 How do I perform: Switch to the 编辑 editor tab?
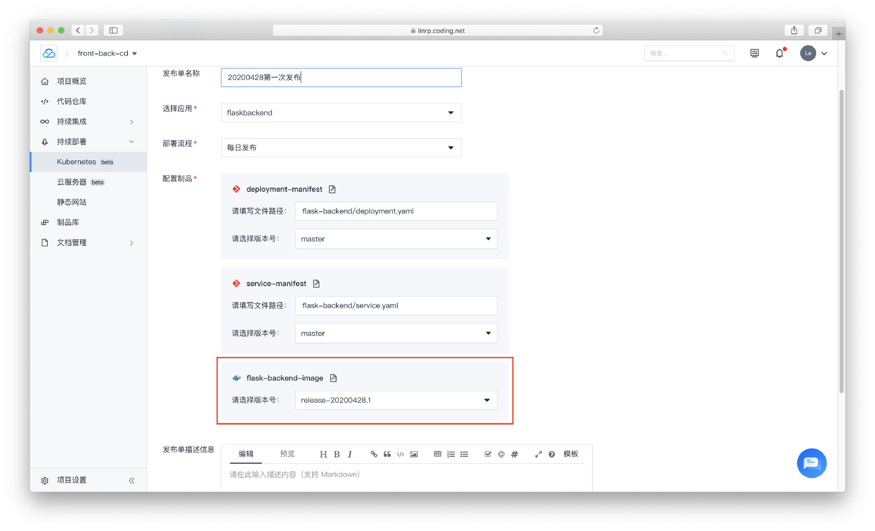[246, 454]
